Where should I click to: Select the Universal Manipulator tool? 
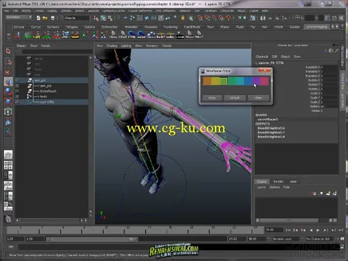pos(8,111)
